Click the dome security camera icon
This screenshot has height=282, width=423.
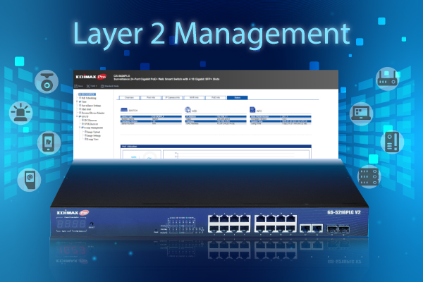[47, 82]
